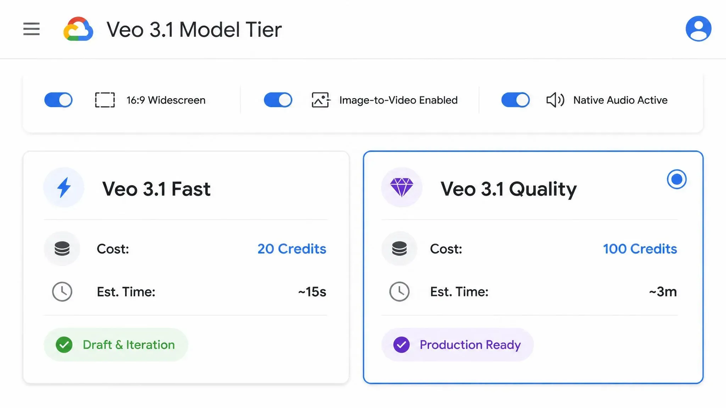Toggle off 16:9 Widescreen switch
Image resolution: width=726 pixels, height=408 pixels.
tap(58, 100)
